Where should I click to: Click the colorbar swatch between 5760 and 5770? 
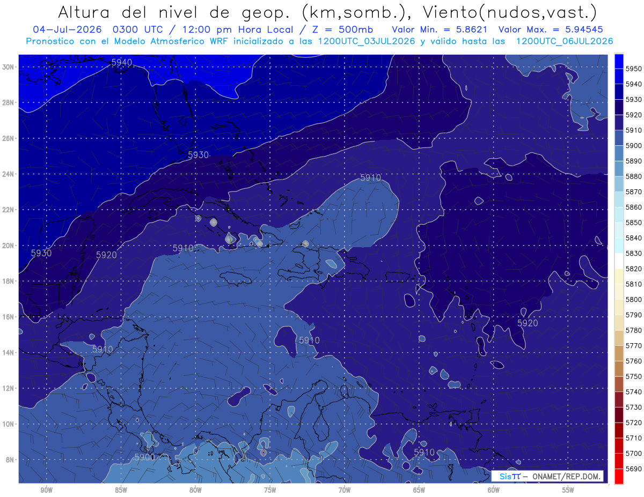pyautogui.click(x=619, y=353)
